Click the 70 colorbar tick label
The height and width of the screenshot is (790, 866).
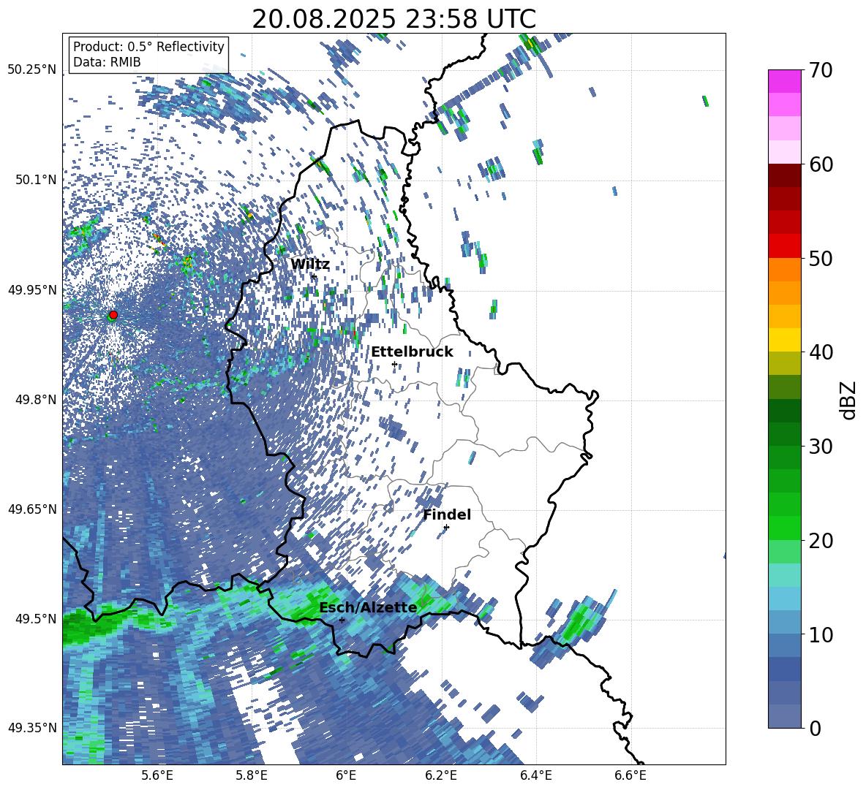tap(821, 70)
